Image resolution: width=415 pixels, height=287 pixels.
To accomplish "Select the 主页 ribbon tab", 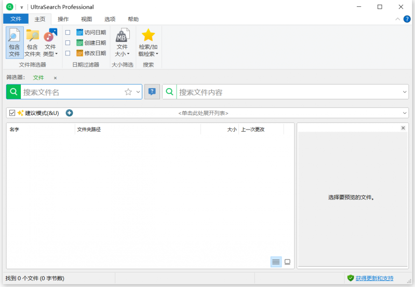I will click(40, 19).
